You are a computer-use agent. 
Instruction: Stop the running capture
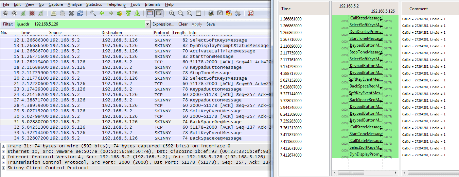[x=32, y=13]
